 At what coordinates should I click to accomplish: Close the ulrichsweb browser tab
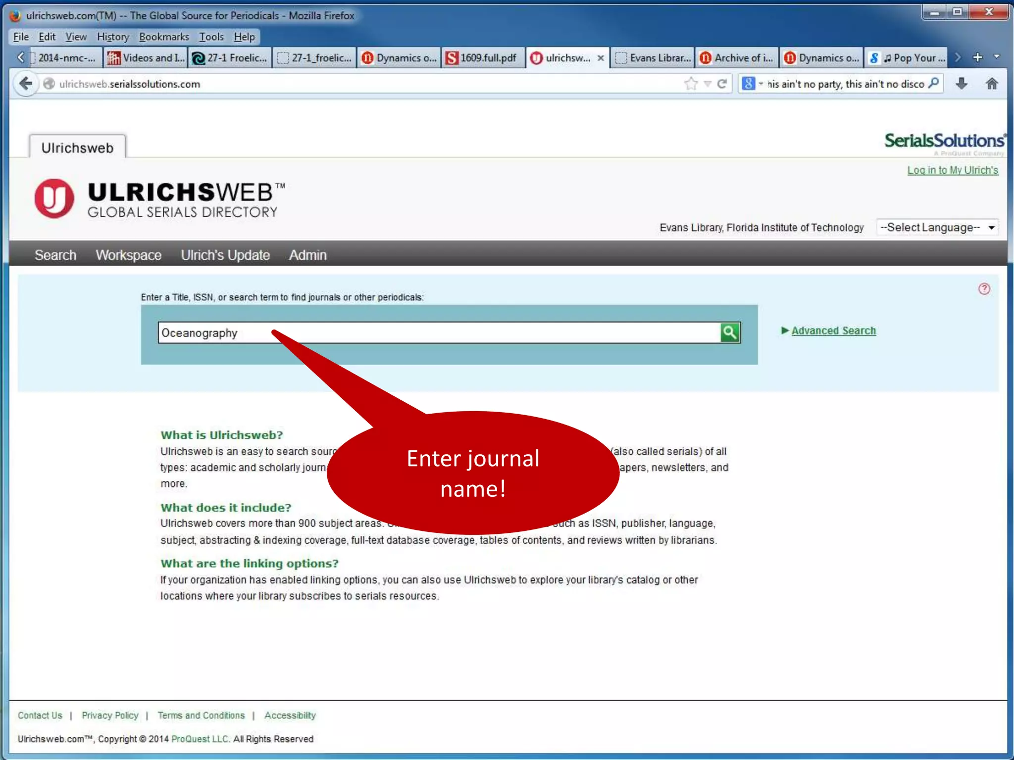tap(601, 58)
